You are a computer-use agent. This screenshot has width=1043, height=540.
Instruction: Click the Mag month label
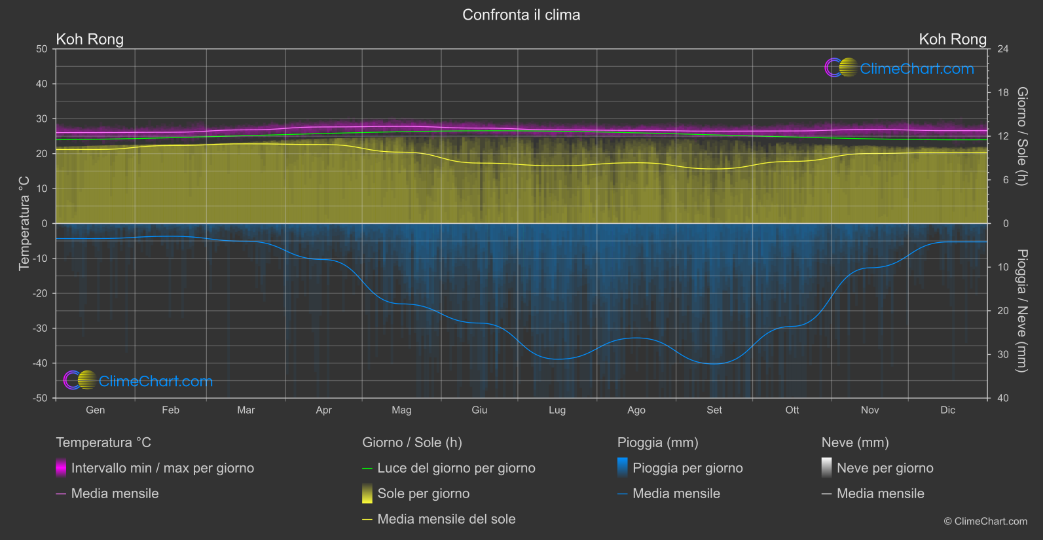[x=401, y=410]
